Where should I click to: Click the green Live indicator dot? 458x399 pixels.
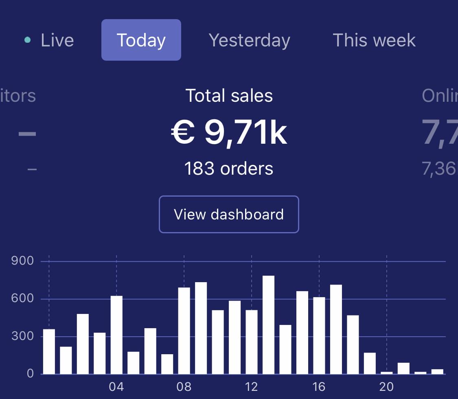[27, 40]
